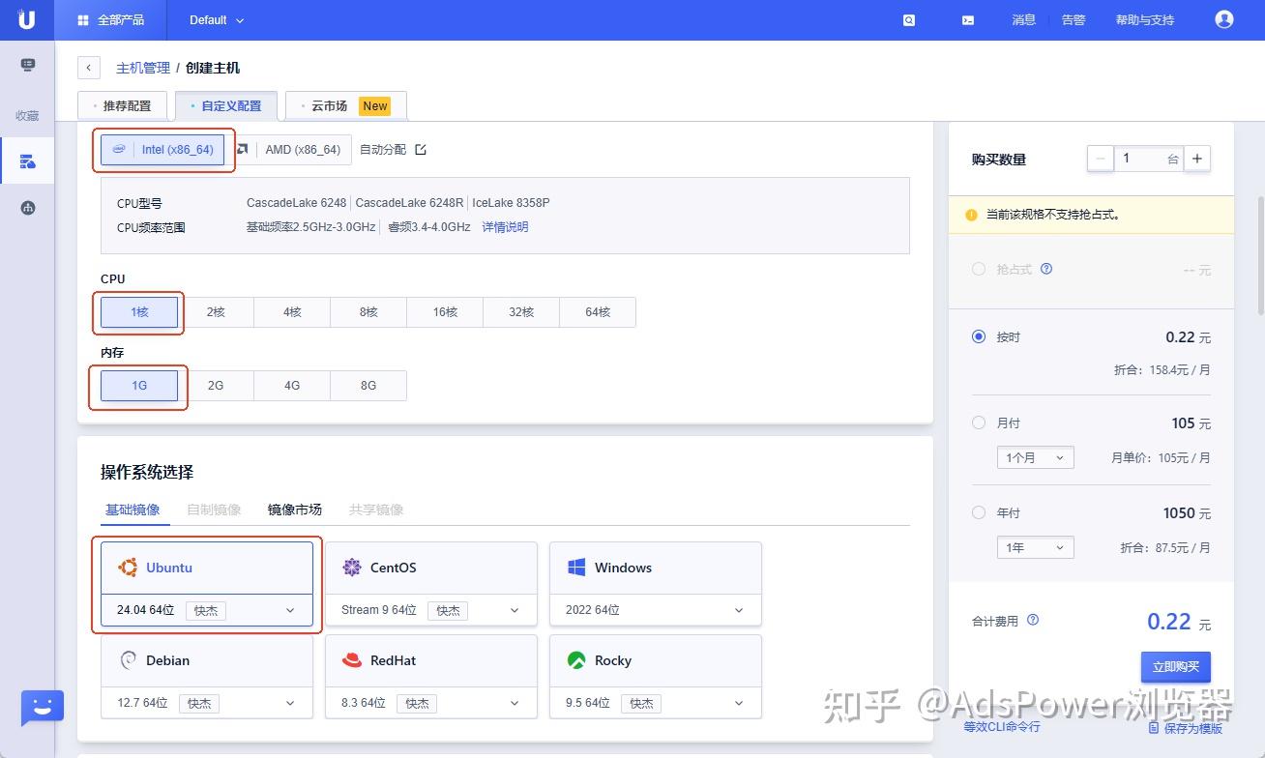Go to 主机管理 breadcrumb link
This screenshot has height=758, width=1265.
(x=143, y=68)
